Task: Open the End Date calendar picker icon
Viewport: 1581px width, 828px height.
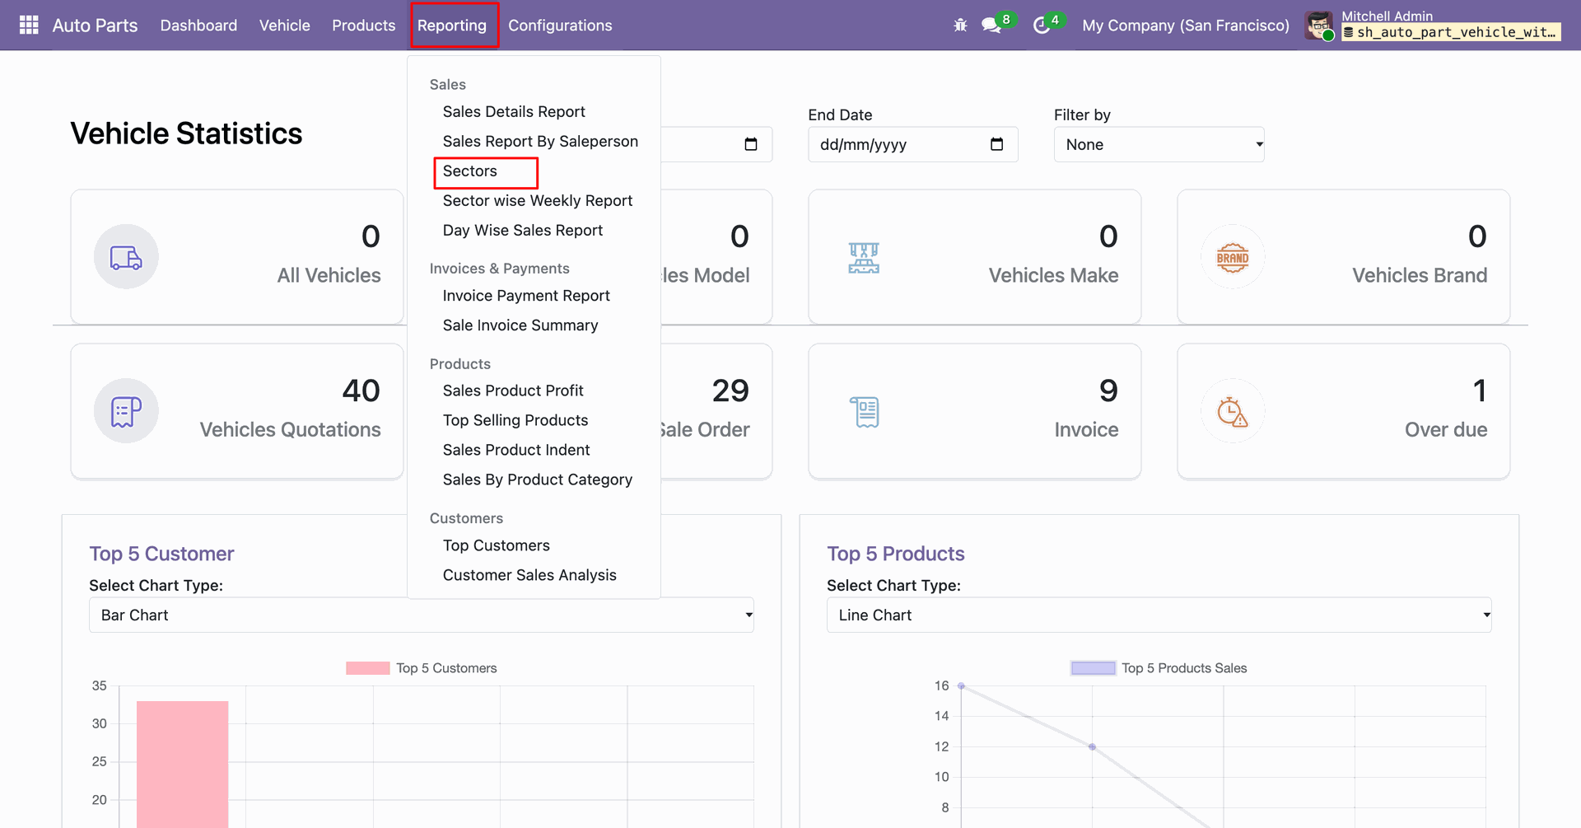Action: point(996,144)
